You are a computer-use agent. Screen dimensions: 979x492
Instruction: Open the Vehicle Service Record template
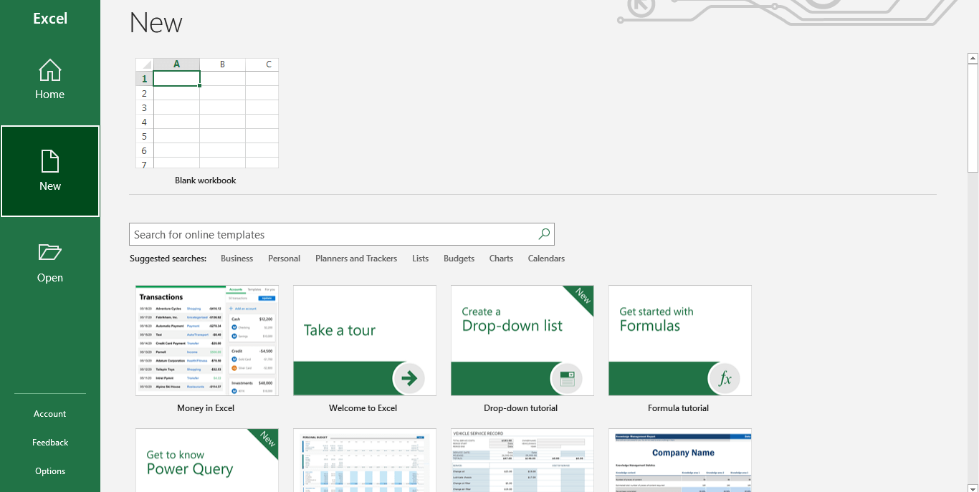click(x=522, y=460)
